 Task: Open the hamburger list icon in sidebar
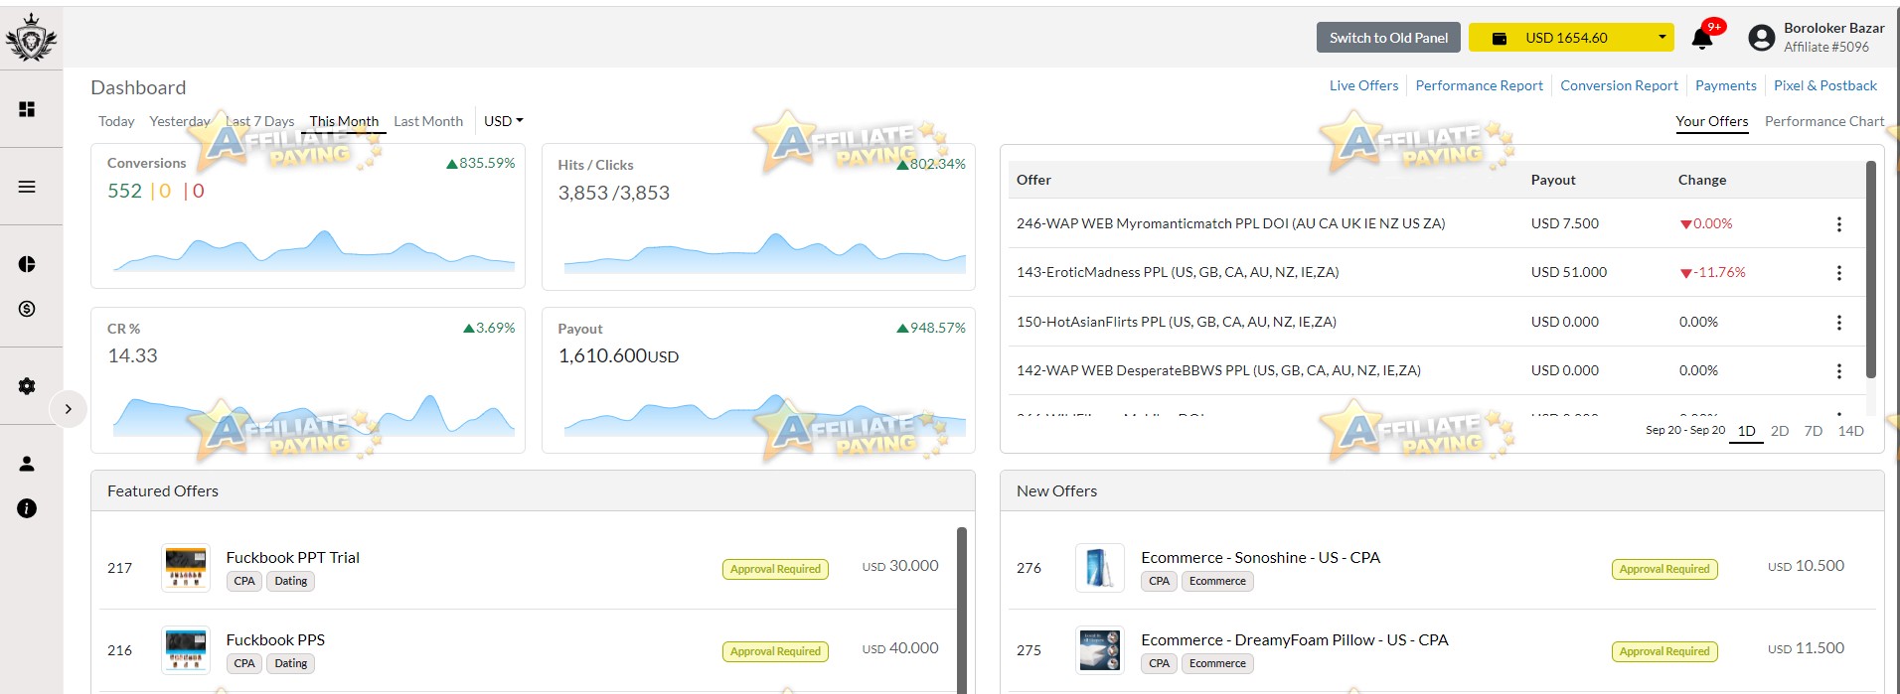(x=27, y=187)
